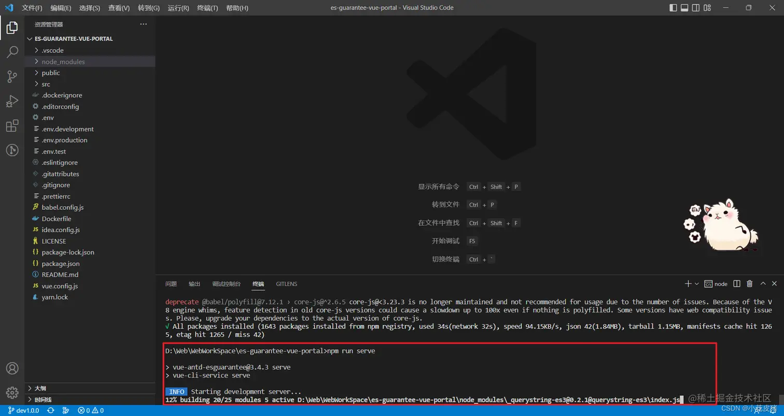
Task: Open the Extensions view
Action: click(x=12, y=126)
